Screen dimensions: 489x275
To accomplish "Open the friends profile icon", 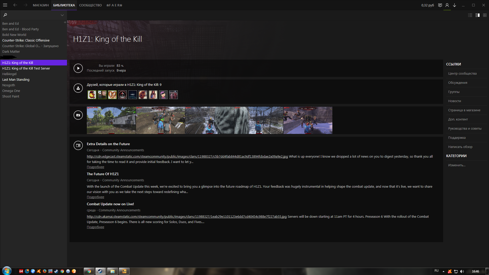I will (x=447, y=5).
